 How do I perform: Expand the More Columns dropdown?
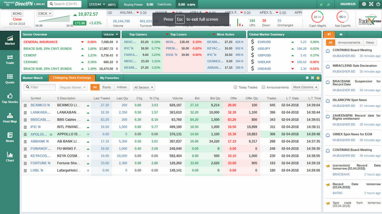pyautogui.click(x=305, y=87)
